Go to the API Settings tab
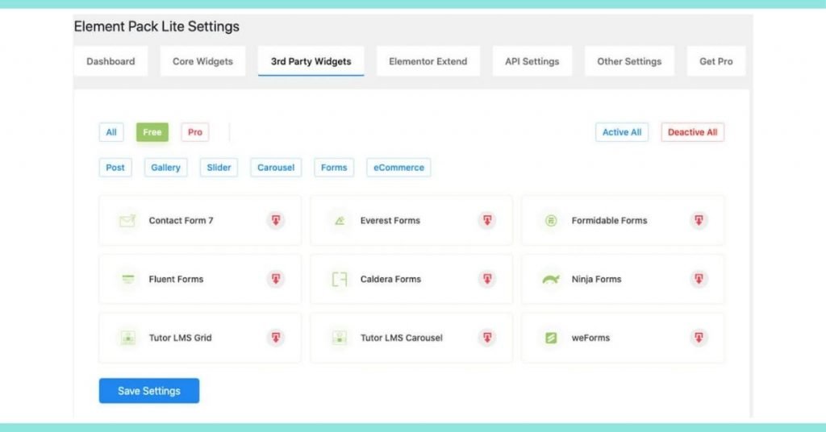 tap(532, 61)
